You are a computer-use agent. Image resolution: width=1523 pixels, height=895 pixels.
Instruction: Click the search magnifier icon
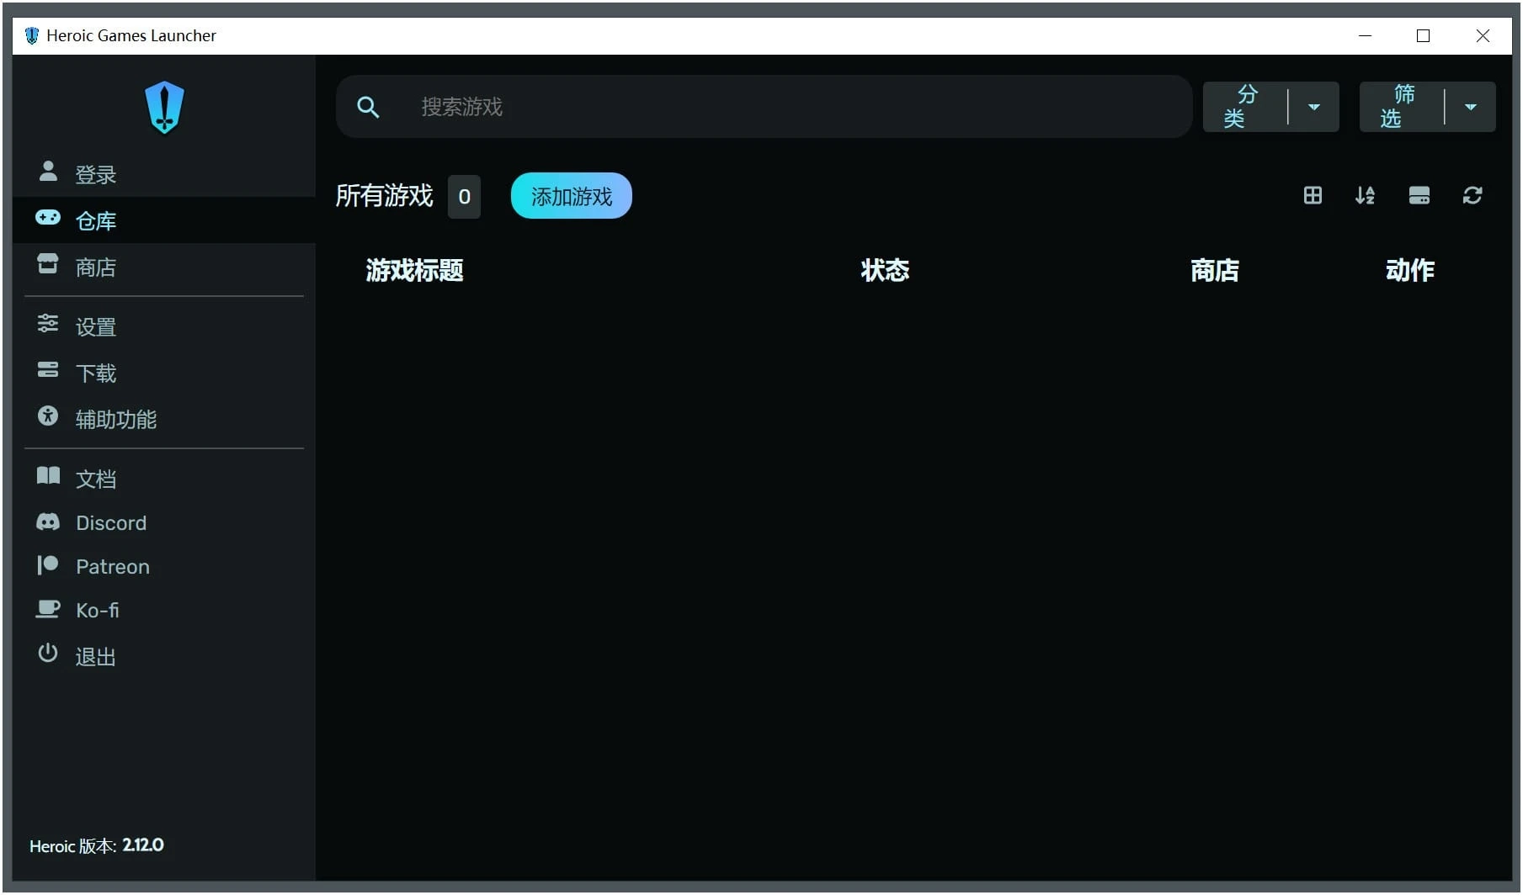coord(368,107)
